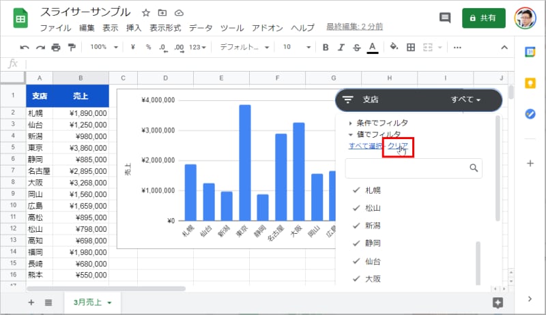Click the merge cells icon
The width and height of the screenshot is (546, 315).
click(x=428, y=47)
